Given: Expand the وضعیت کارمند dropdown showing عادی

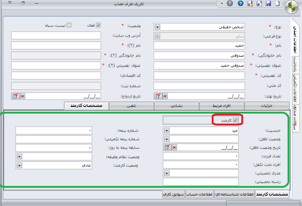Looking at the screenshot, I should click(x=19, y=166).
